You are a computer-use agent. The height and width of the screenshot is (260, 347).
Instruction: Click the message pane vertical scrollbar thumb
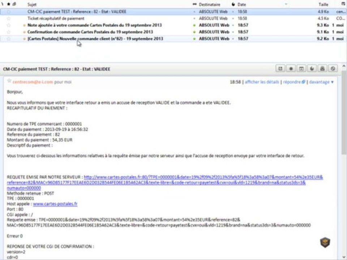click(344, 113)
